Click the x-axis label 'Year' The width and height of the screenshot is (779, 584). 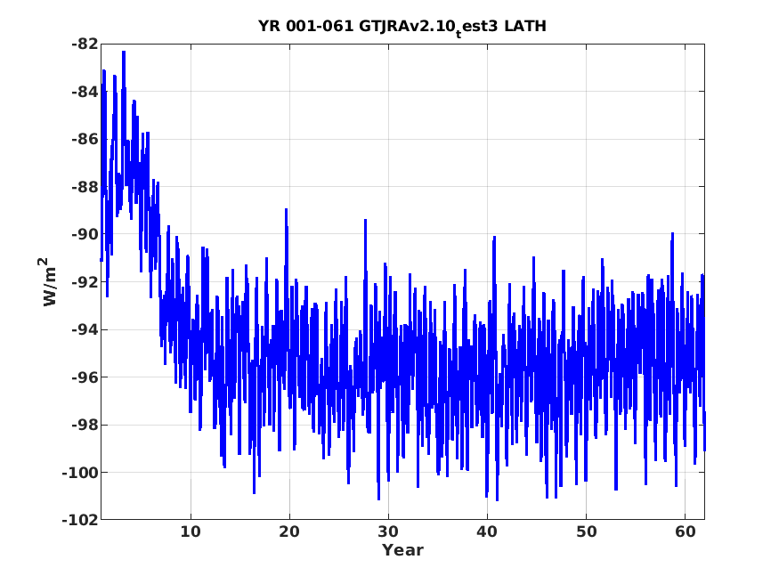tap(402, 550)
